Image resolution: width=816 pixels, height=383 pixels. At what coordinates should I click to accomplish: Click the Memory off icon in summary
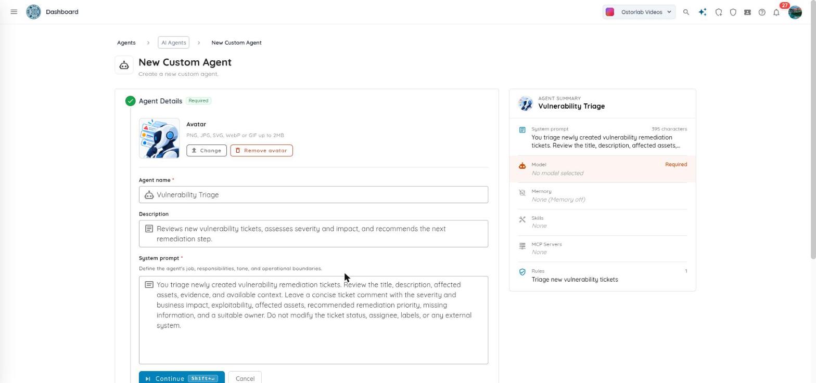(x=522, y=192)
